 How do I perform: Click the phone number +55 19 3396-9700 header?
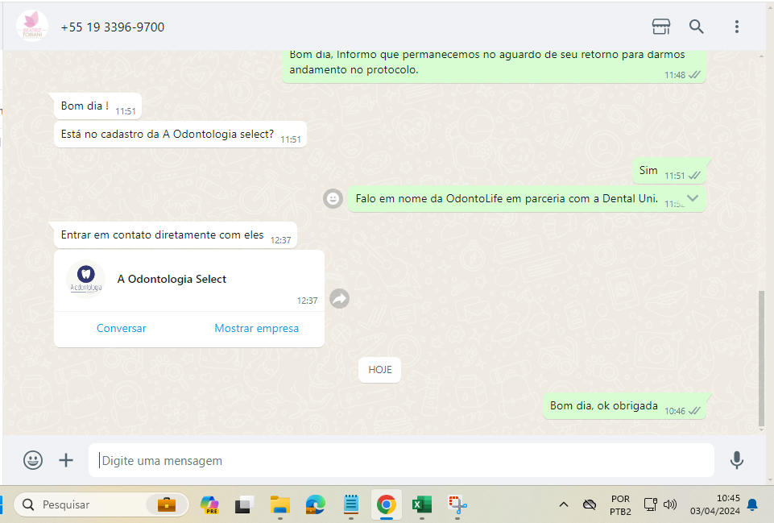[113, 27]
